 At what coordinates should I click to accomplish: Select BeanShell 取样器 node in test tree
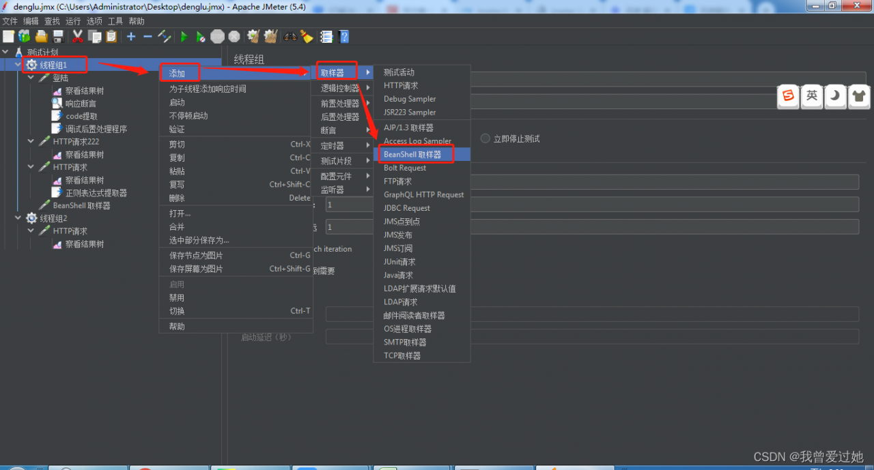tap(81, 205)
